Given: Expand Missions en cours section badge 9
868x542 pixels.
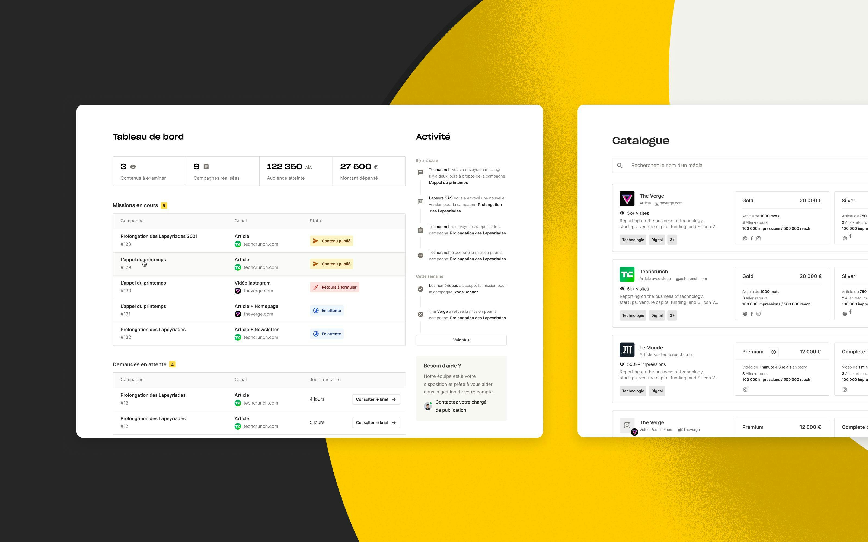Looking at the screenshot, I should (165, 205).
